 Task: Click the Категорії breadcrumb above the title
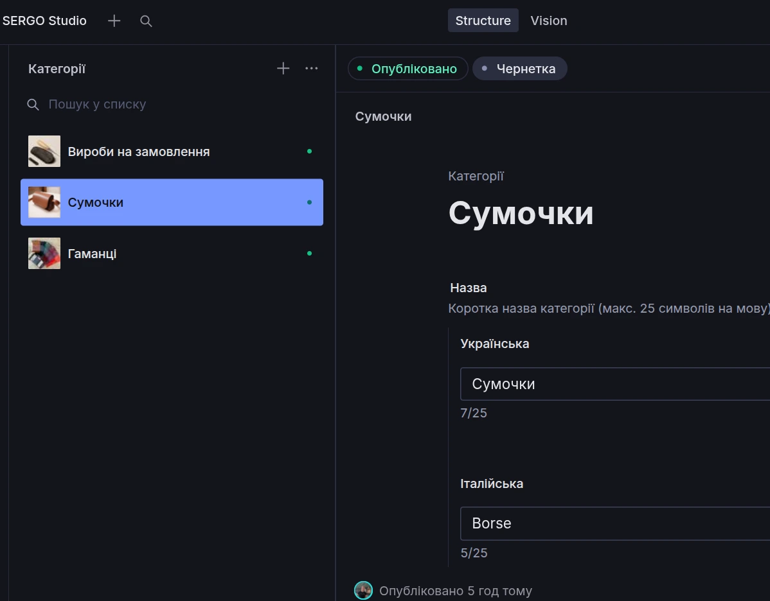pyautogui.click(x=476, y=176)
